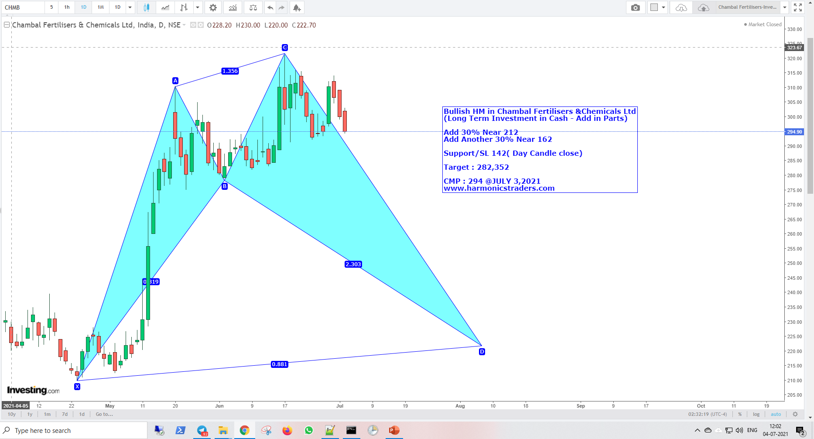Click the Market Closed status
814x439 pixels.
tap(763, 24)
